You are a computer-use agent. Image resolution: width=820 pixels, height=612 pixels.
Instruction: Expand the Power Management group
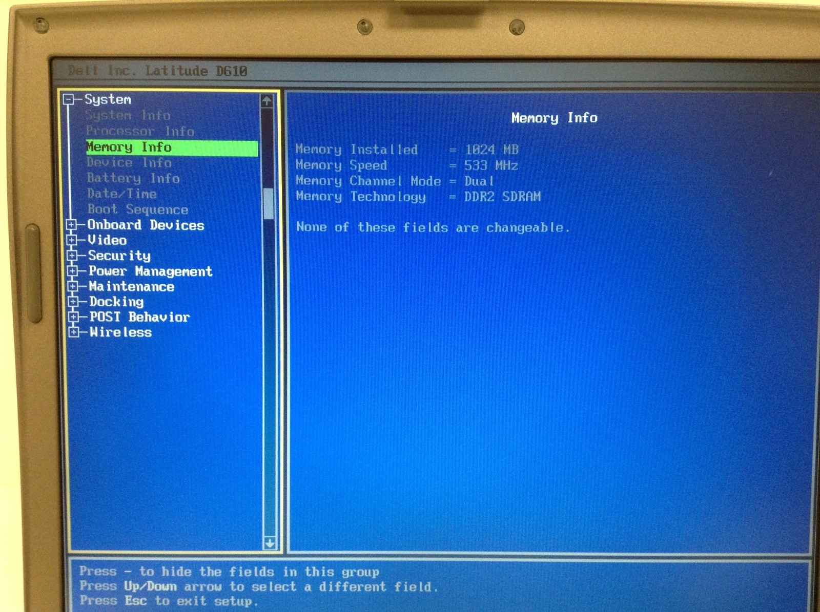click(72, 271)
